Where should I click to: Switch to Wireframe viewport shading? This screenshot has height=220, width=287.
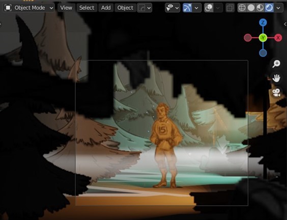pyautogui.click(x=242, y=8)
